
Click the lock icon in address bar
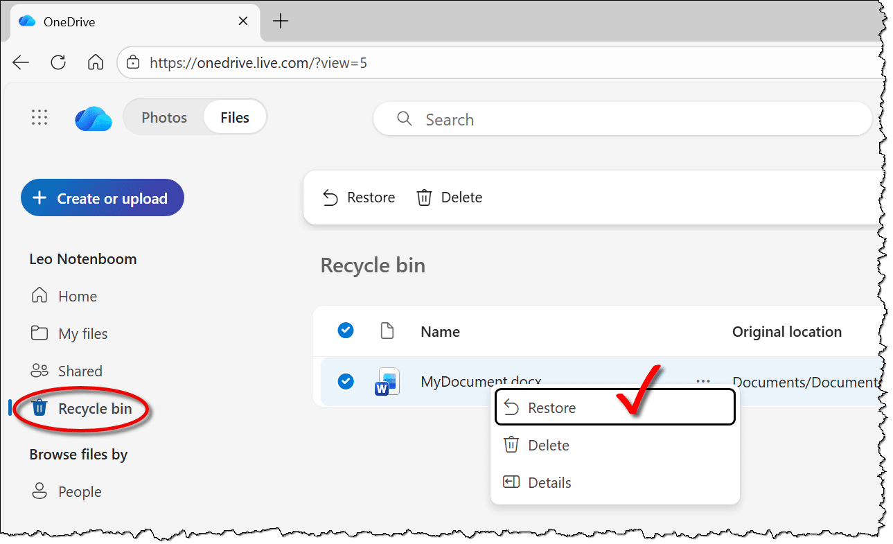point(133,63)
